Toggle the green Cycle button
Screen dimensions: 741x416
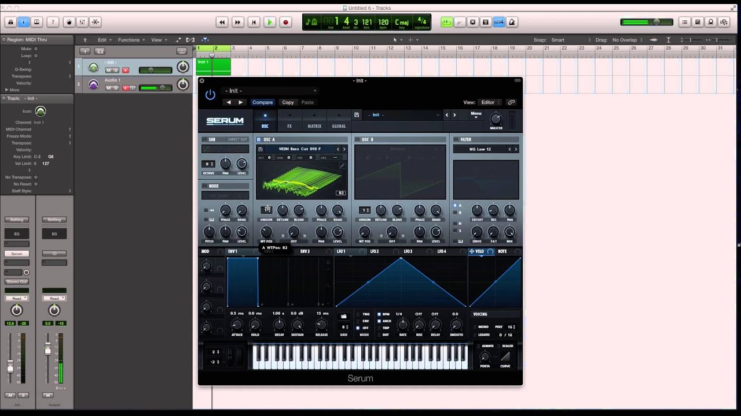(446, 22)
